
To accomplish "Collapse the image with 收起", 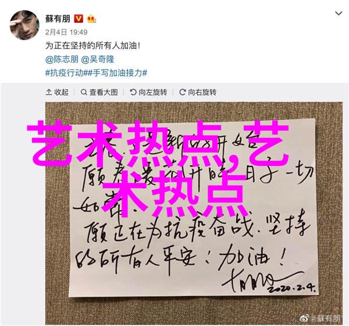I will point(57,92).
